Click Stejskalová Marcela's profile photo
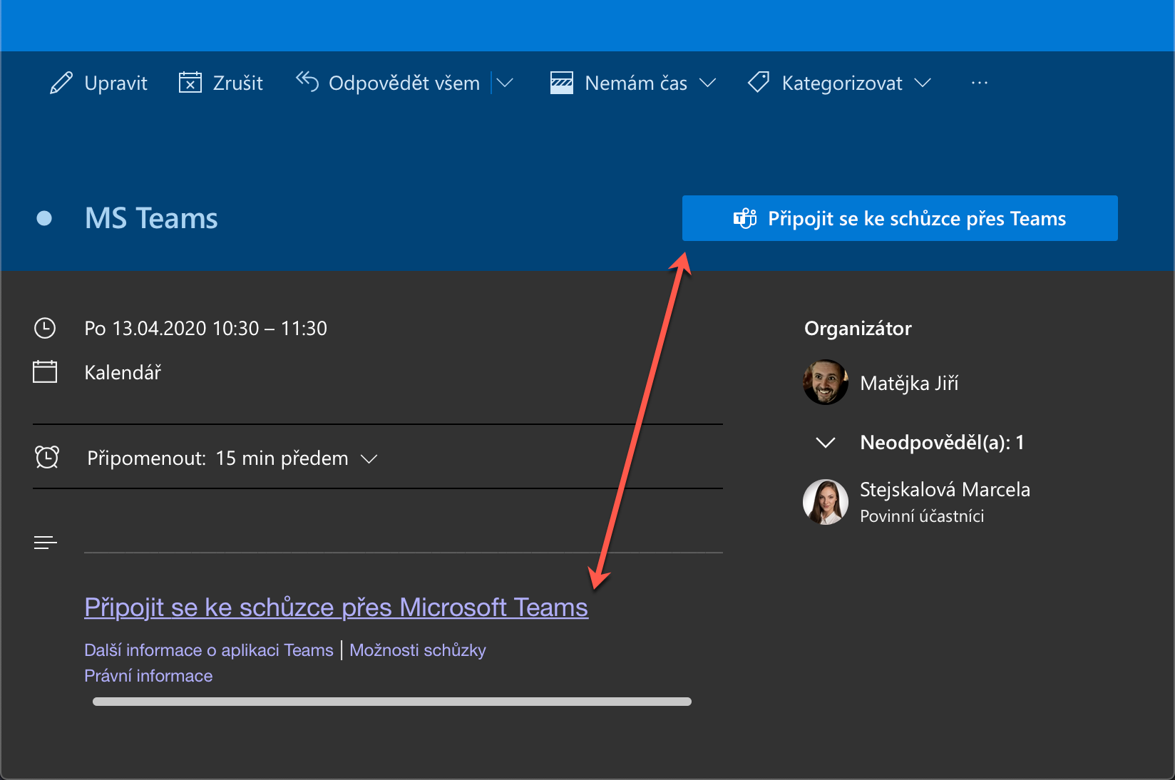Viewport: 1175px width, 780px height. (826, 502)
